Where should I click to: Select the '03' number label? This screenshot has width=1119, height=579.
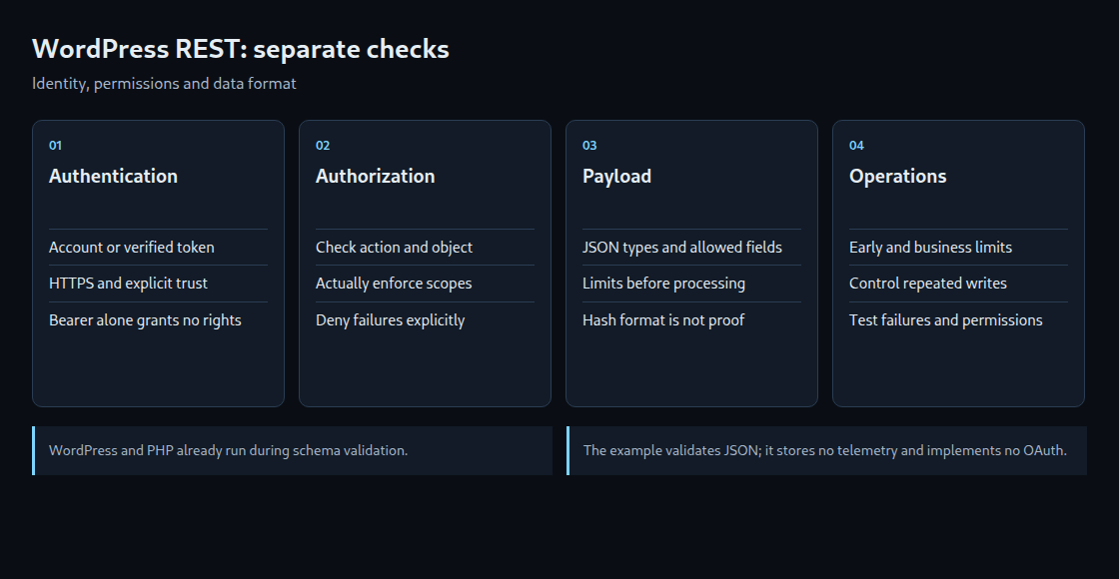pos(589,146)
